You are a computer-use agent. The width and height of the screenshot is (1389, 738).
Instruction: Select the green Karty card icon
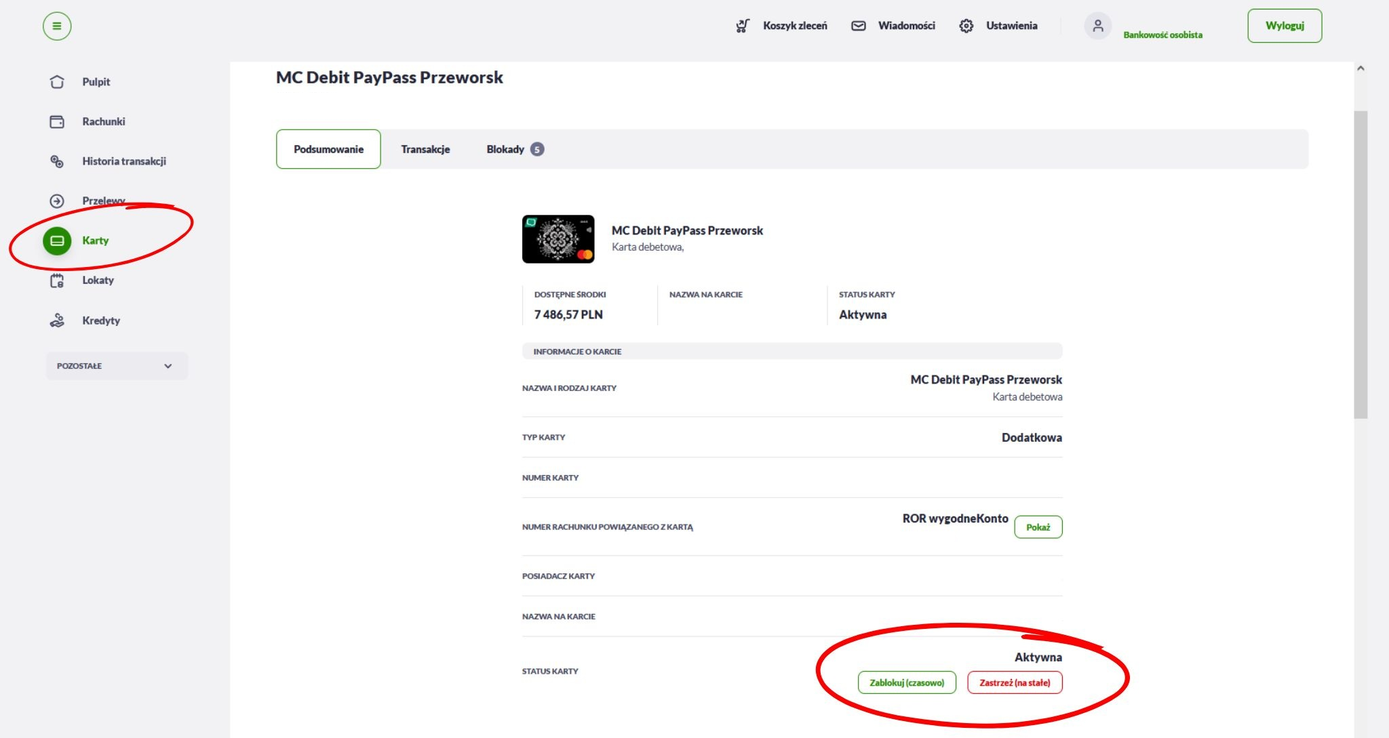point(57,241)
